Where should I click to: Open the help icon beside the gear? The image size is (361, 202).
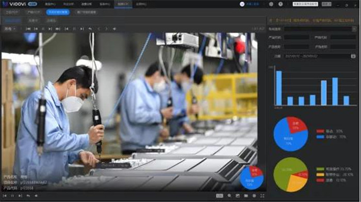tap(281, 4)
